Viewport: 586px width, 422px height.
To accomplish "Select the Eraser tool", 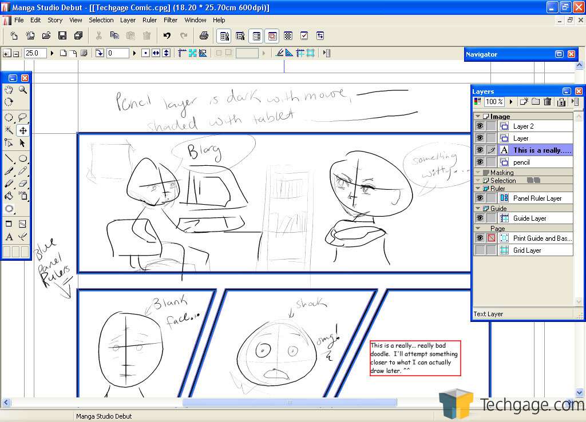I will 23,184.
